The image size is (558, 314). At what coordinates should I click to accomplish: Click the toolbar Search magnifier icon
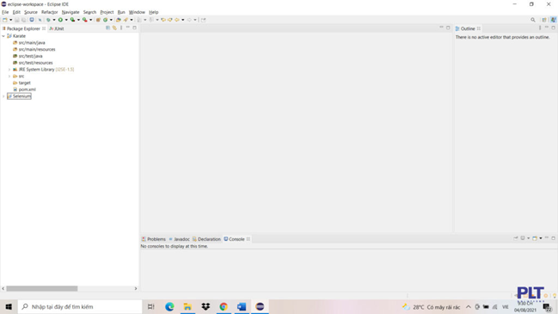(x=533, y=20)
